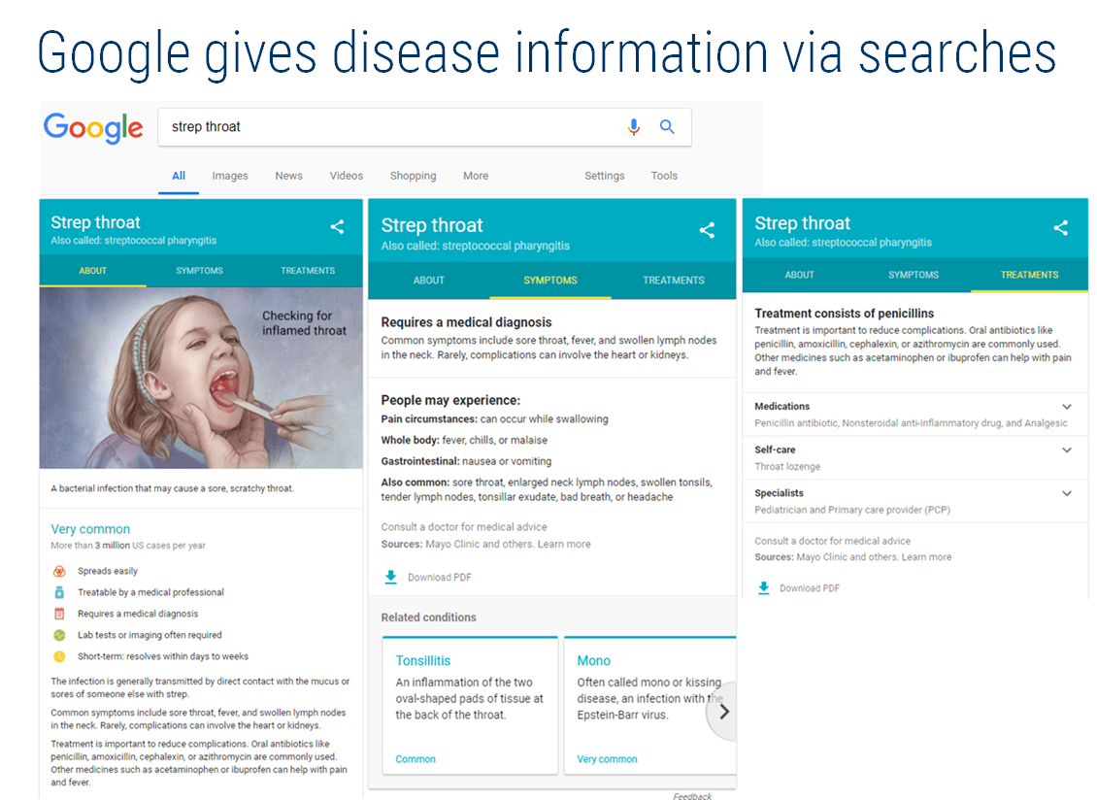Select the Symptoms tab in the left card
The image size is (1097, 800).
199,271
